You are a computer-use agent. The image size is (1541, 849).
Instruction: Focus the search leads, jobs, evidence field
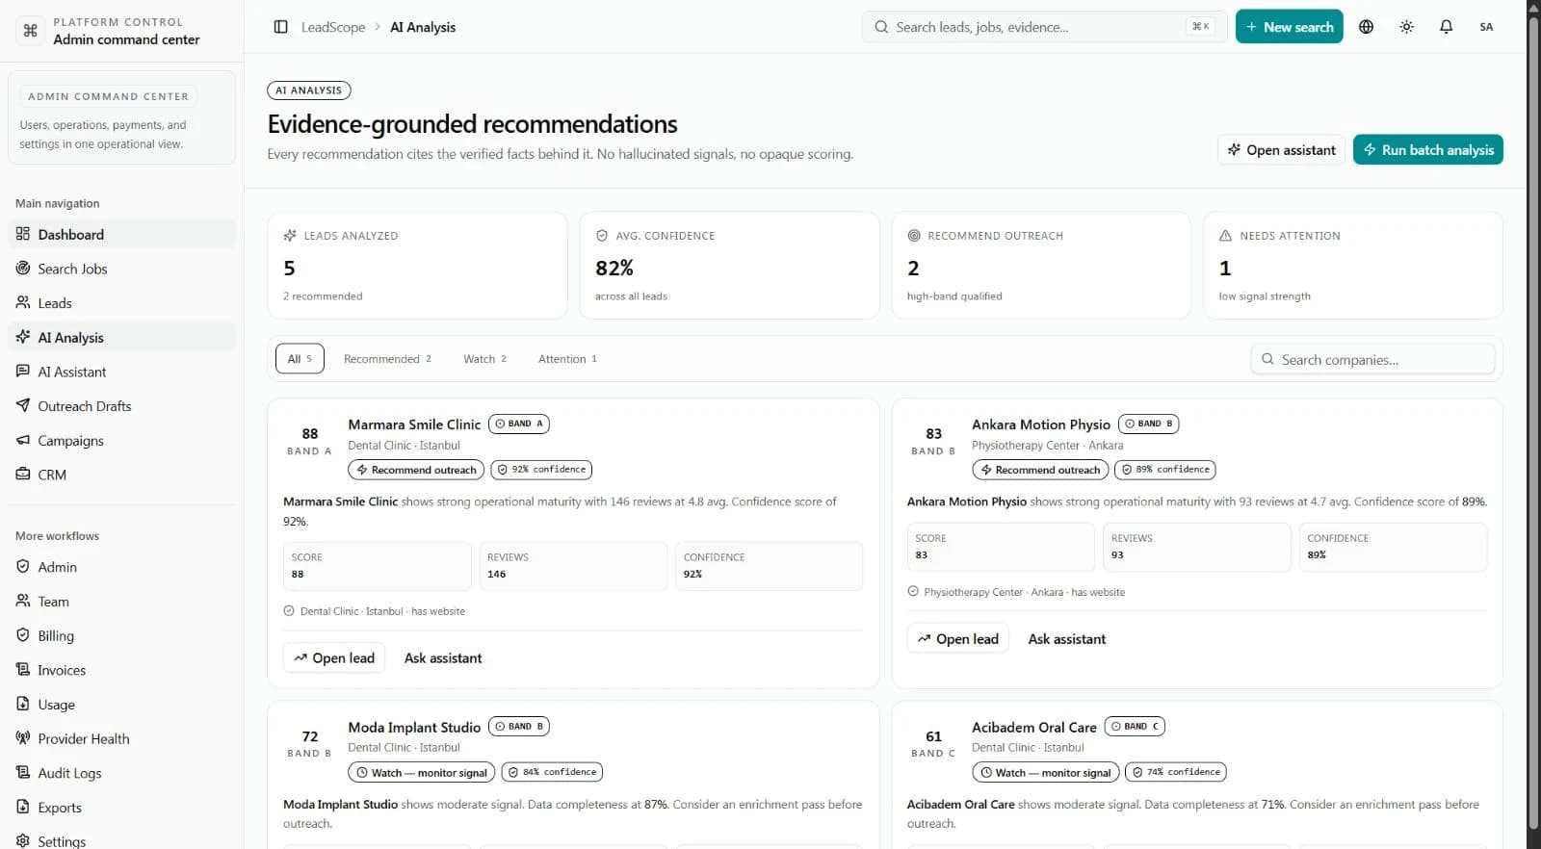(1044, 27)
